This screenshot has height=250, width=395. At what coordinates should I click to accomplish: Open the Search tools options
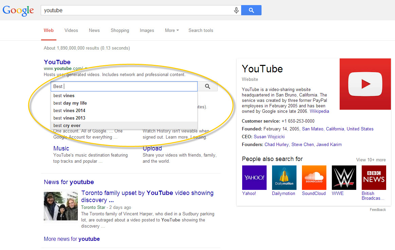click(201, 30)
